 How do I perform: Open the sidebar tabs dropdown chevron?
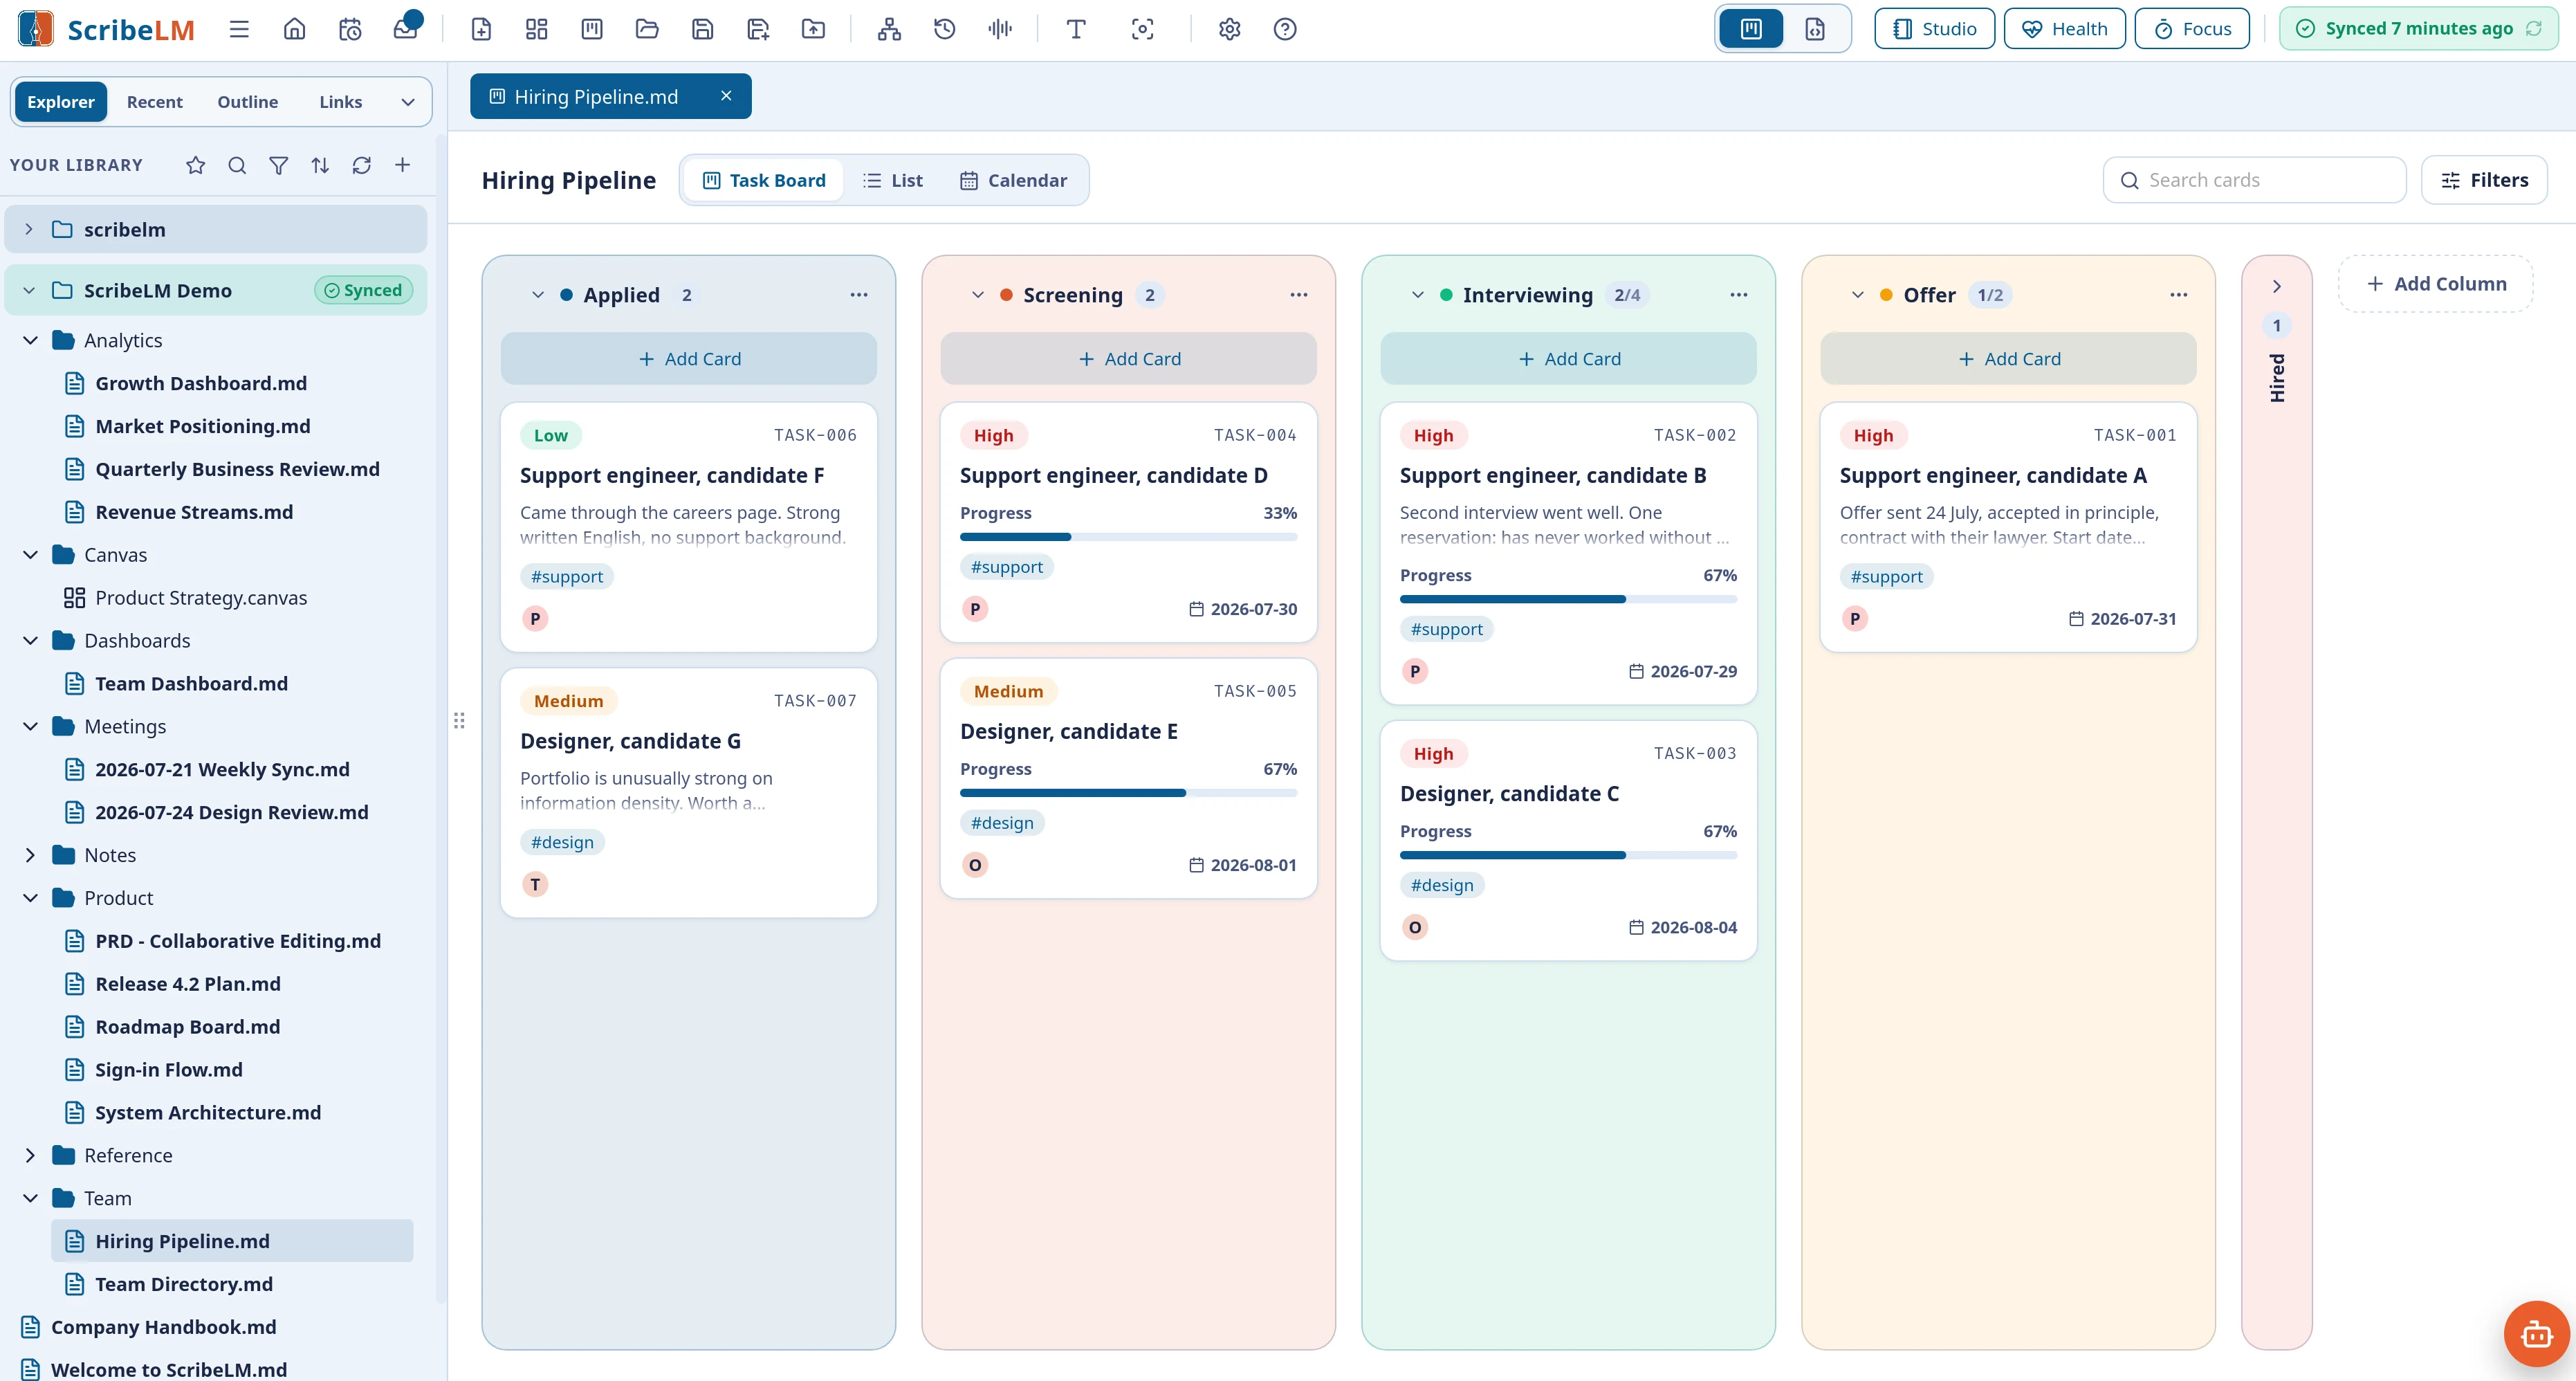(408, 102)
